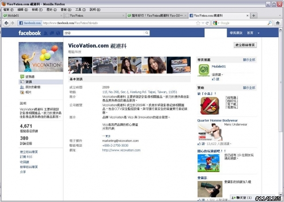
Task: Focus the Facebook search input field
Action: [104, 33]
